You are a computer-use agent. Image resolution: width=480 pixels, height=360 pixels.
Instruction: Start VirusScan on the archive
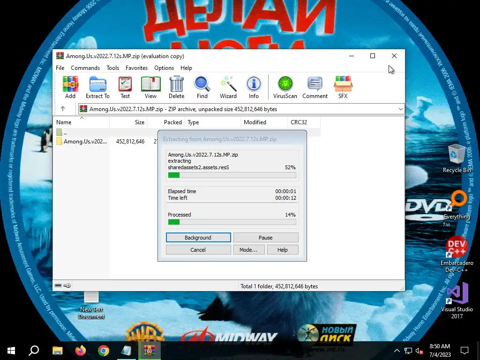[285, 87]
